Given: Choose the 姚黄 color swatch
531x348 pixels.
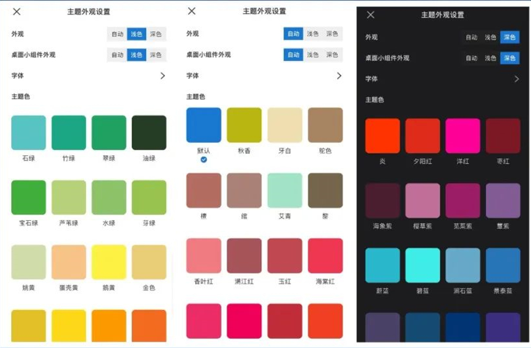Looking at the screenshot, I should (x=28, y=262).
